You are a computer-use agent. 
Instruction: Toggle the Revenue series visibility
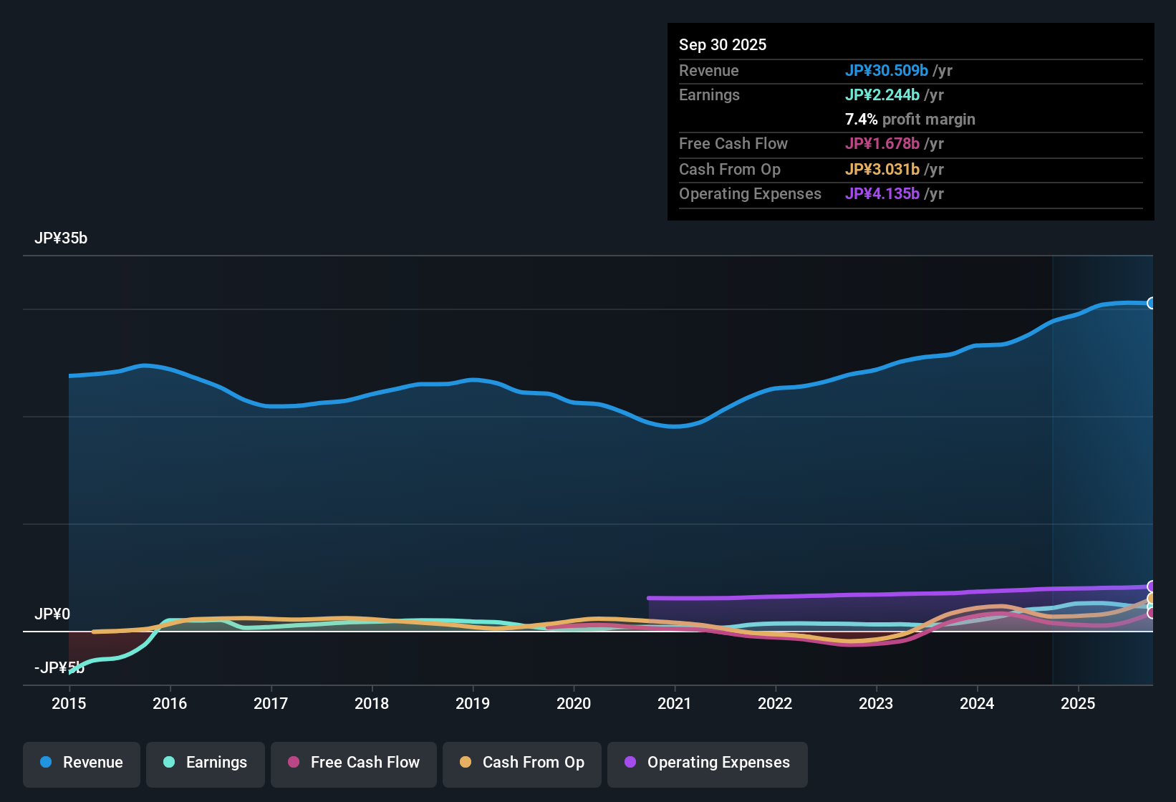[x=81, y=763]
